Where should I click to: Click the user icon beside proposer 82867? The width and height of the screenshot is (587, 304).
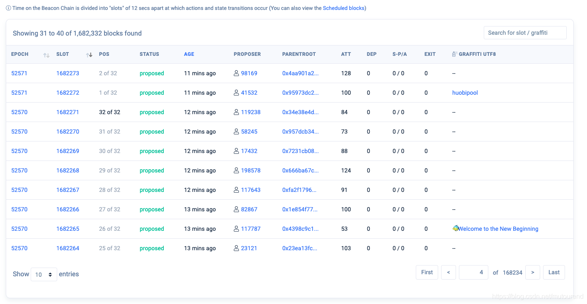pos(236,209)
